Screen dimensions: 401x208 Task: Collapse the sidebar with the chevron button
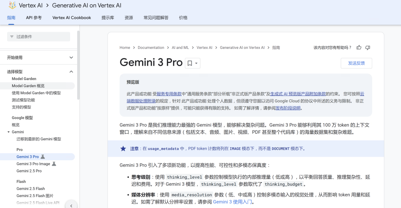(x=71, y=205)
